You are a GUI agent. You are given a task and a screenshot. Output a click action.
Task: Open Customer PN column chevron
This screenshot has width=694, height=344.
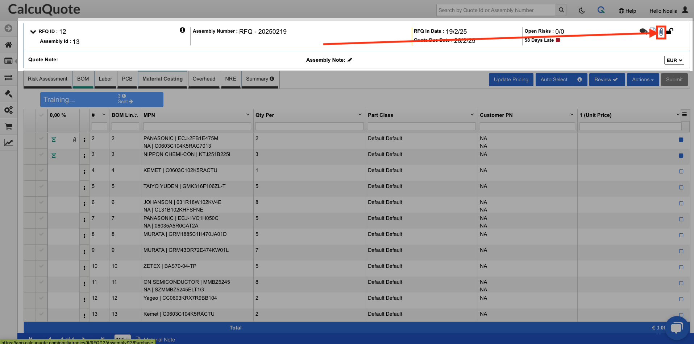(x=572, y=115)
